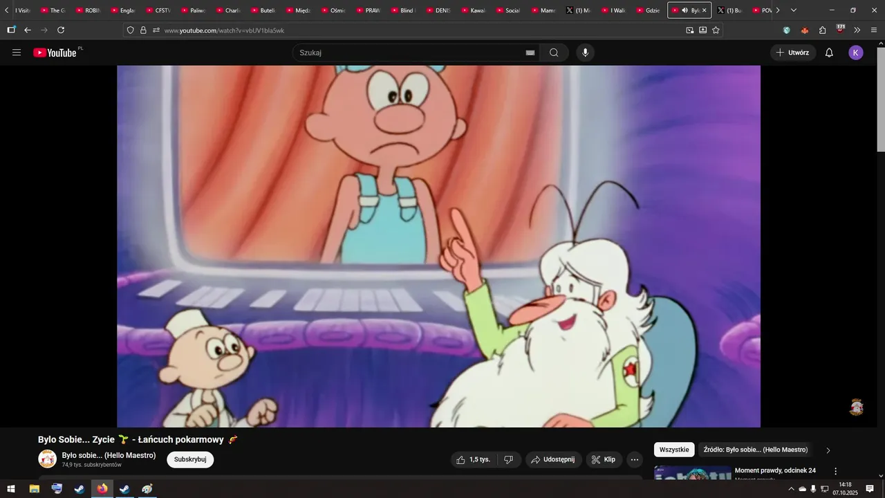Open Moment prawdy, odcinek 24 video

click(x=775, y=470)
